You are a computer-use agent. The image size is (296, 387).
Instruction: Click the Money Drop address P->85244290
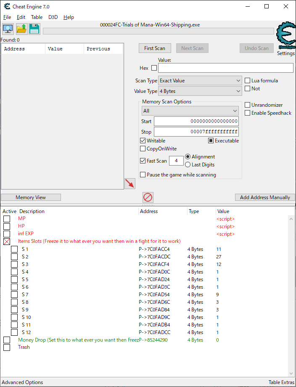pyautogui.click(x=153, y=340)
